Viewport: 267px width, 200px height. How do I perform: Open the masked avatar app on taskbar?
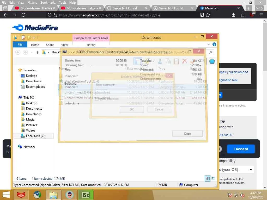pos(70,195)
